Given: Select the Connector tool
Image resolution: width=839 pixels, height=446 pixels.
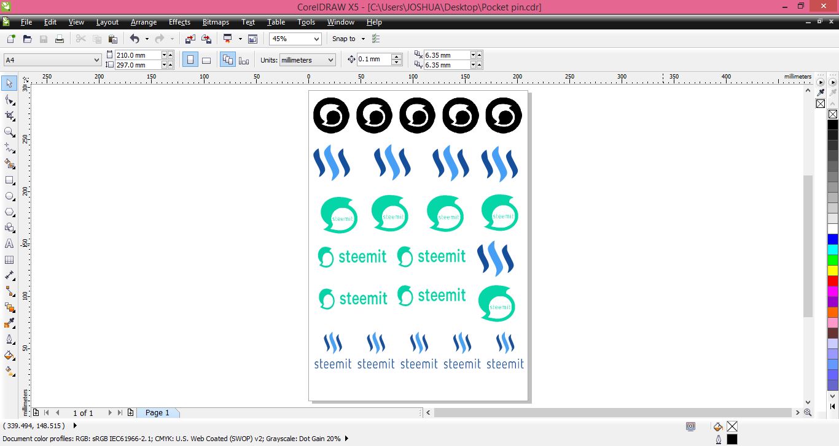Looking at the screenshot, I should click(9, 291).
